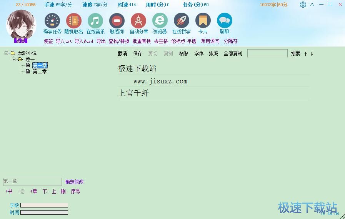Select chapter 第二章 in tree
This screenshot has width=345, height=219.
(40, 71)
